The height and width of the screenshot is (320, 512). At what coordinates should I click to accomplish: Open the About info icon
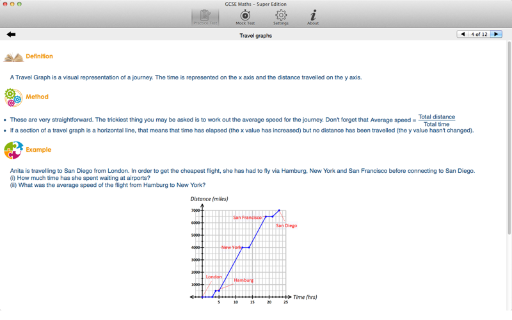tap(313, 17)
